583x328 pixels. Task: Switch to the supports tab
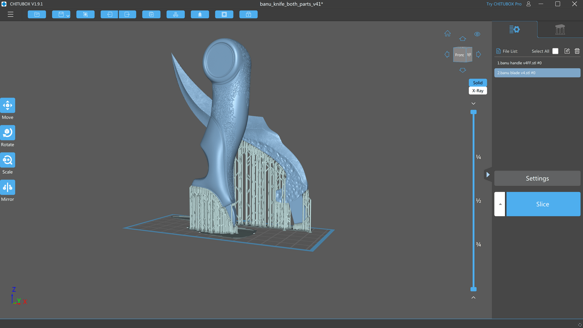click(x=560, y=29)
